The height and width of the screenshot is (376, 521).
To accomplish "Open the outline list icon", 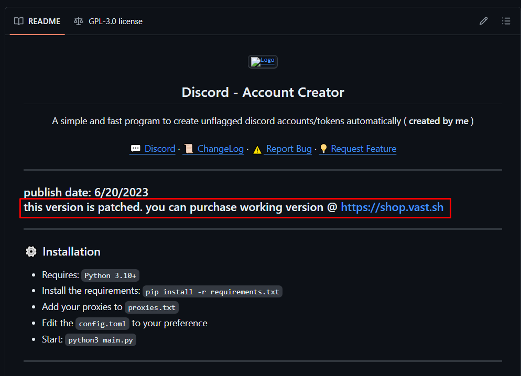I will 506,21.
